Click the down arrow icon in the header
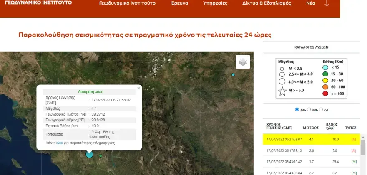The width and height of the screenshot is (367, 175). [326, 3]
